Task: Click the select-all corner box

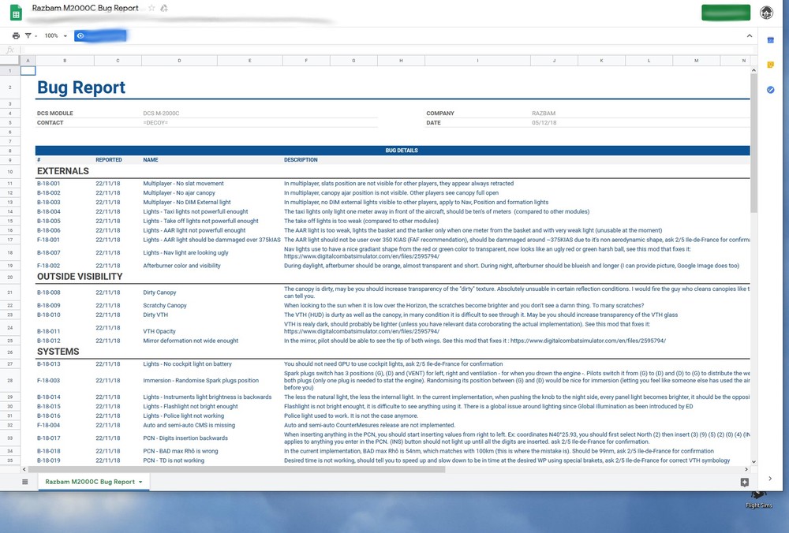Action: coord(10,61)
